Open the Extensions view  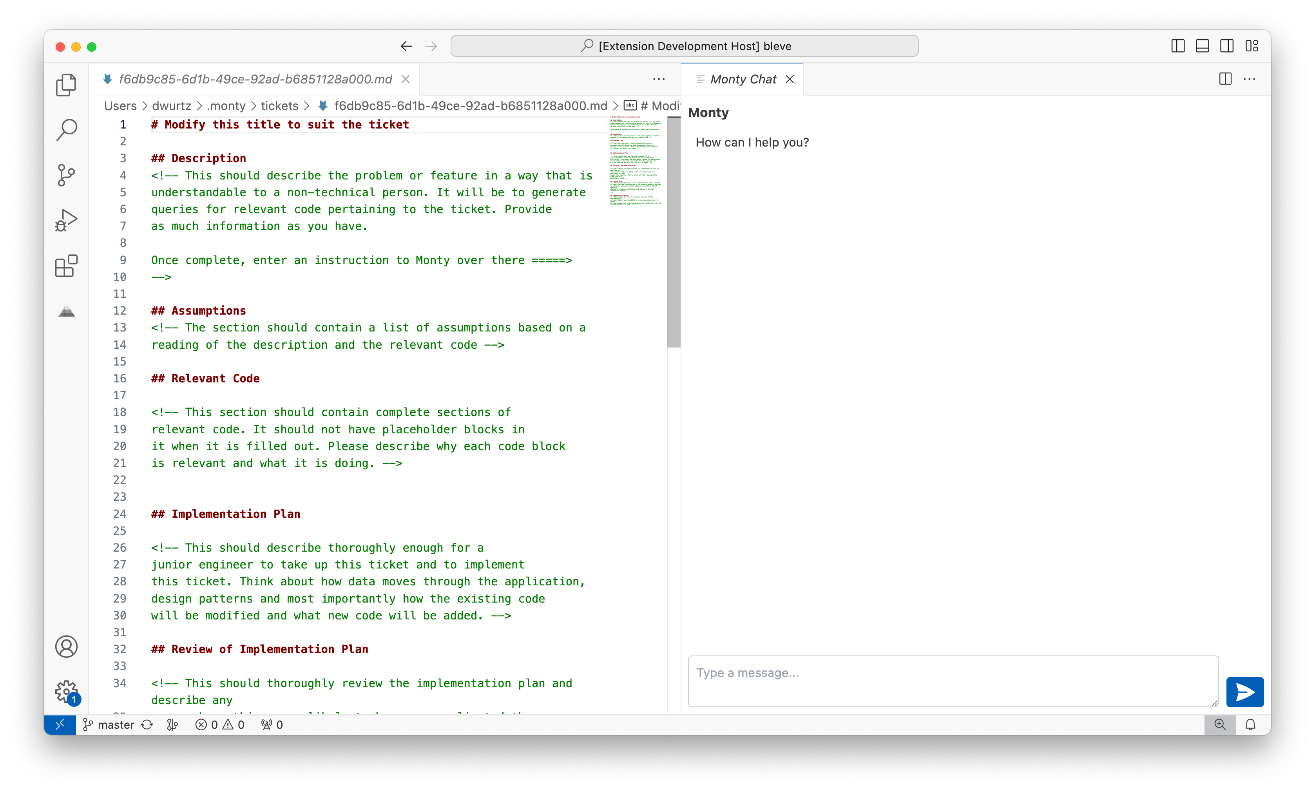coord(66,266)
